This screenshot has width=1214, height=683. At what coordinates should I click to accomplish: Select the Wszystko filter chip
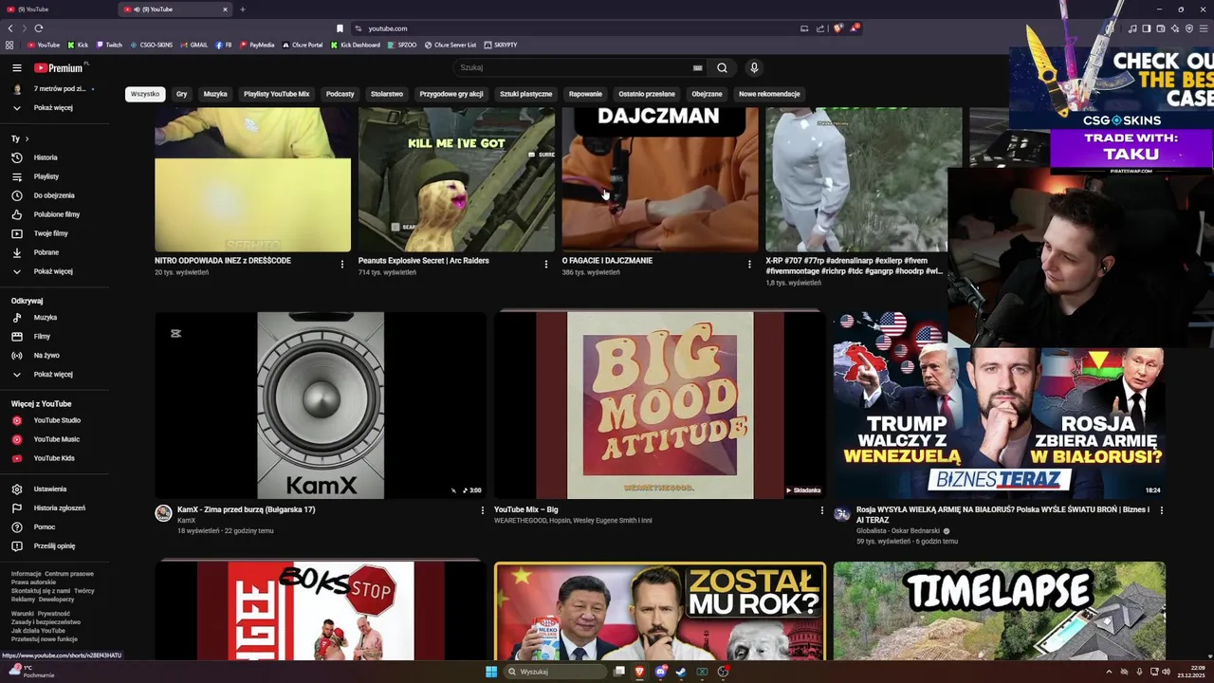pos(145,94)
